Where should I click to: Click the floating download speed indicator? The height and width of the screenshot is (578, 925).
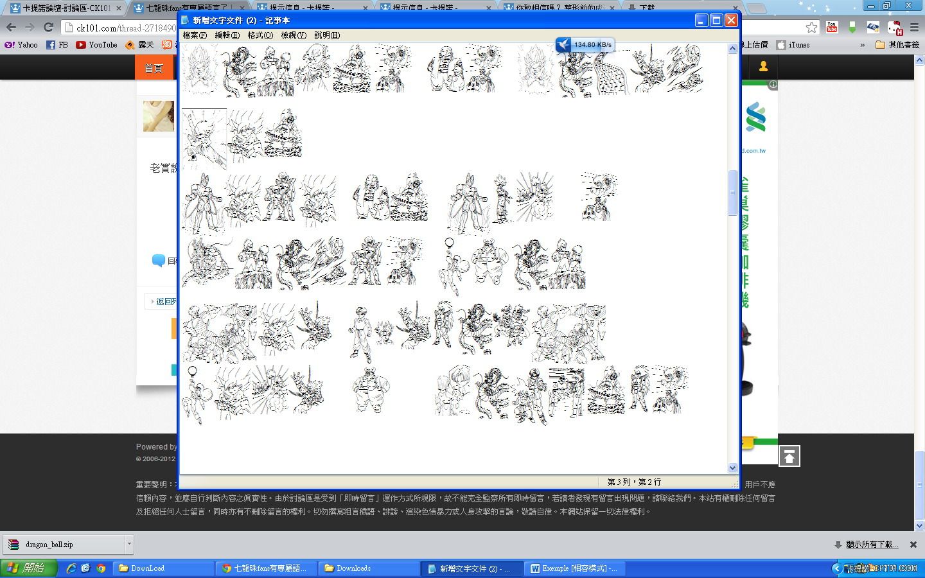585,44
